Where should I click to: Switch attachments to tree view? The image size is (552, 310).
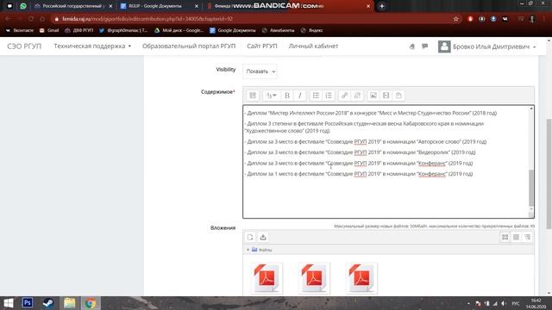527,238
